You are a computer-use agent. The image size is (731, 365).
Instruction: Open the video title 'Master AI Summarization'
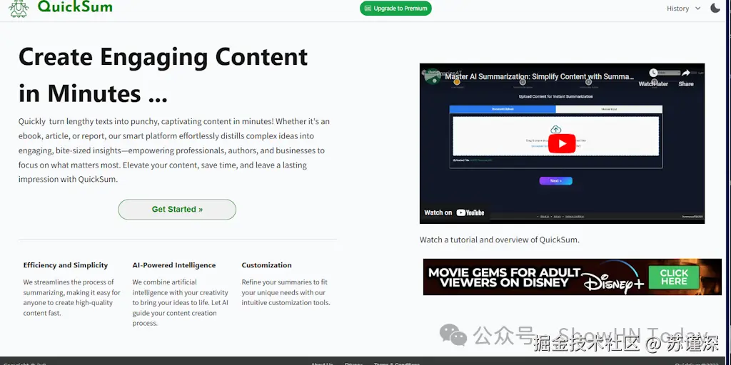point(540,76)
